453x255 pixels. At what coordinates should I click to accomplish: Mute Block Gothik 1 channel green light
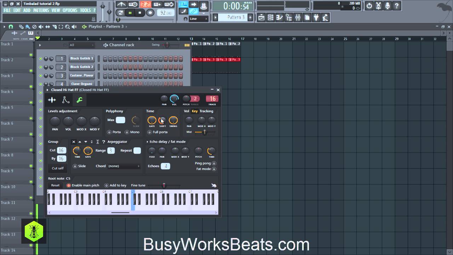click(40, 59)
